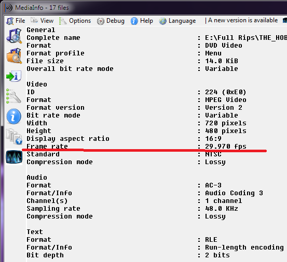
Task: Click the waveform monitor icon in sidebar
Action: (x=14, y=157)
